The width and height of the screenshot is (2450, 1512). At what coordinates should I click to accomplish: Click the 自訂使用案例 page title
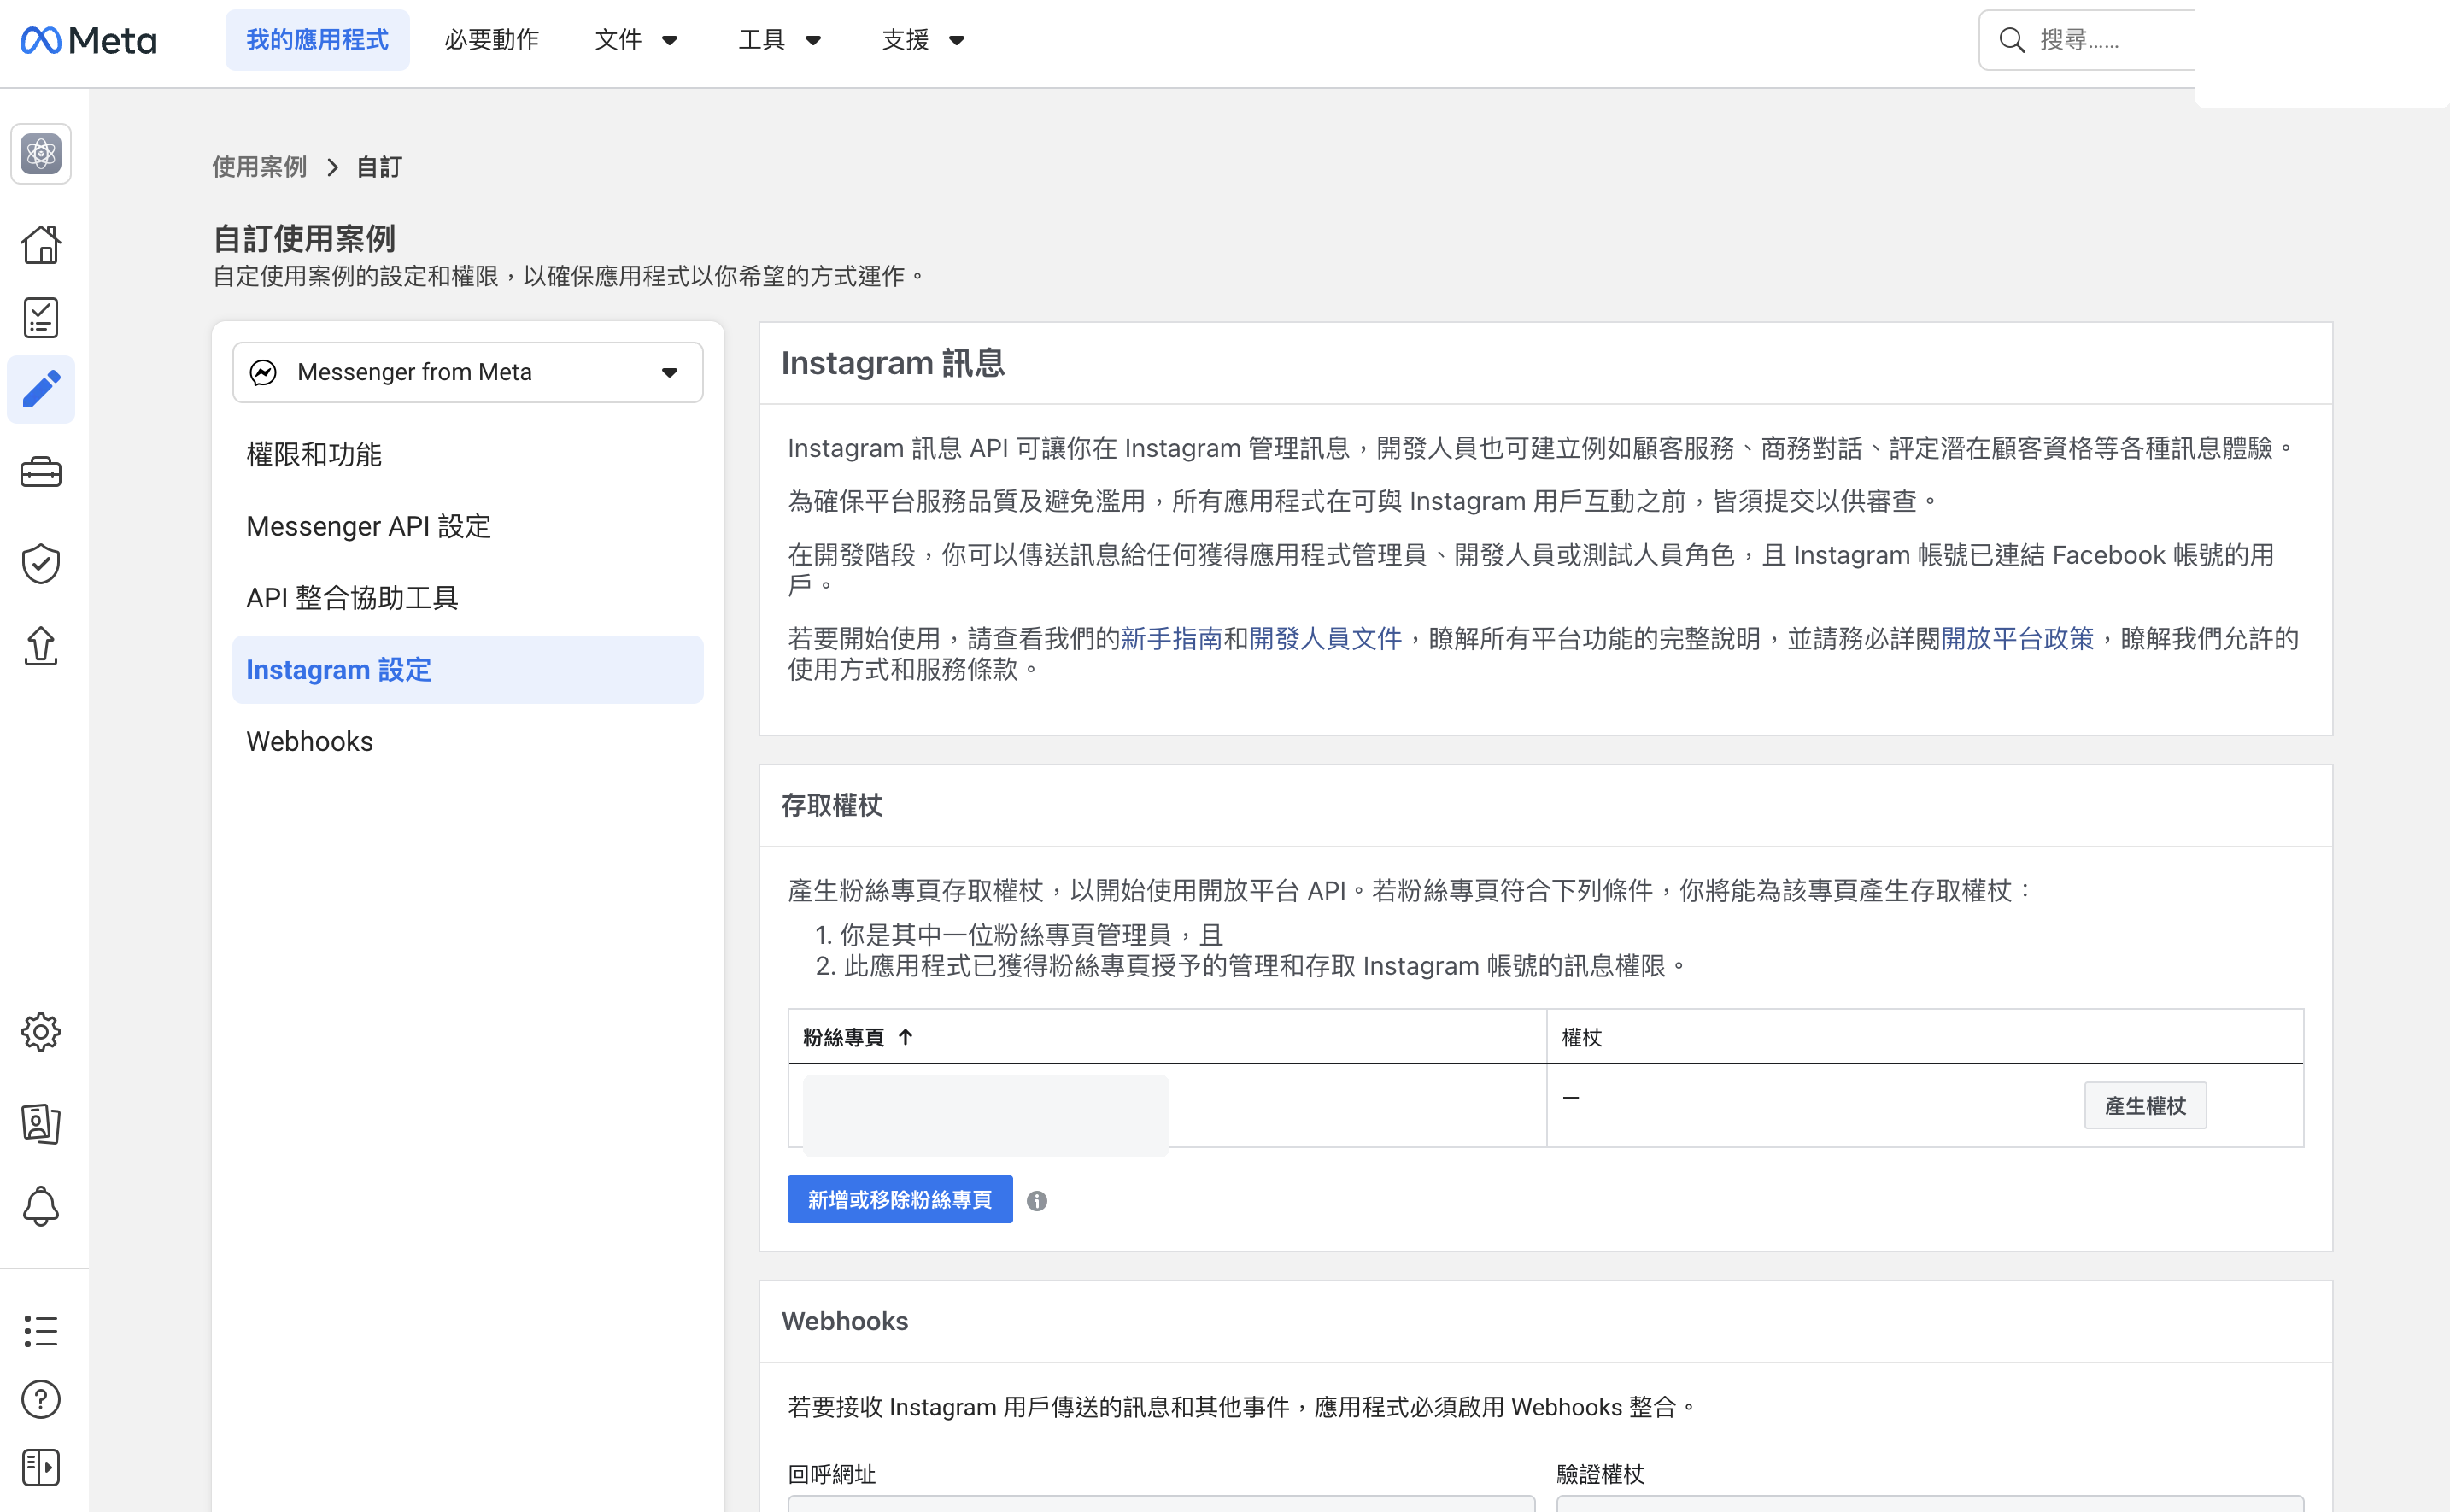tap(304, 238)
